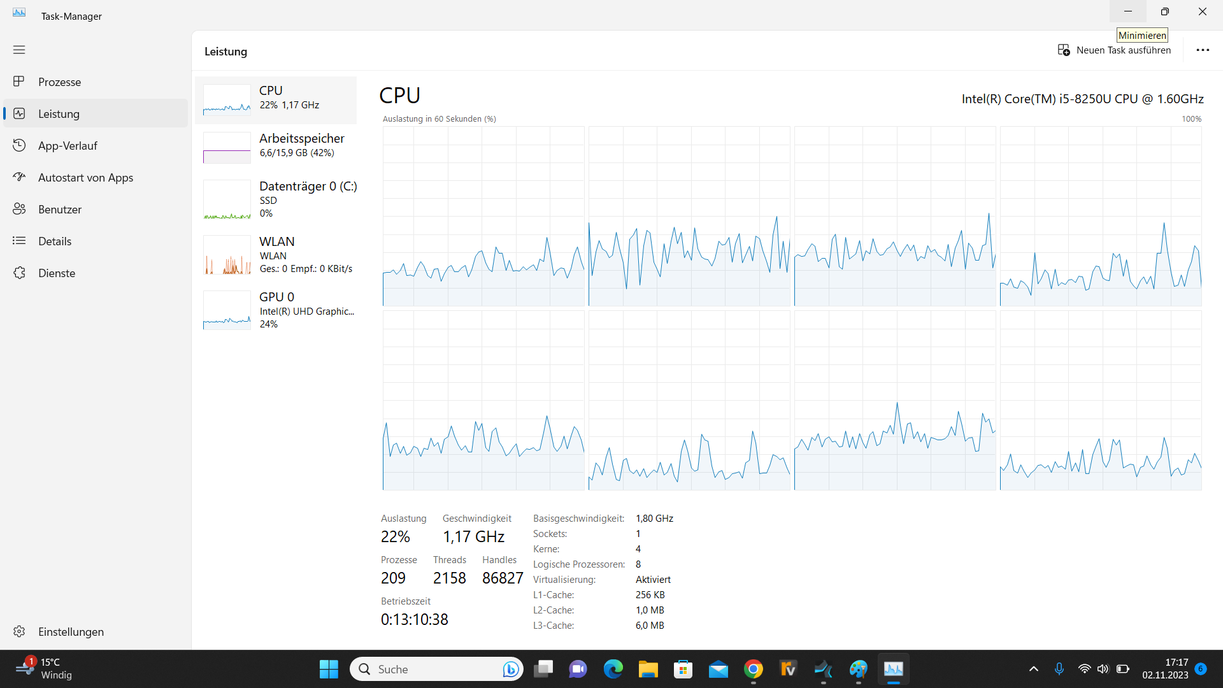Click the taskbar Suche search box
This screenshot has width=1223, height=688.
coord(436,669)
